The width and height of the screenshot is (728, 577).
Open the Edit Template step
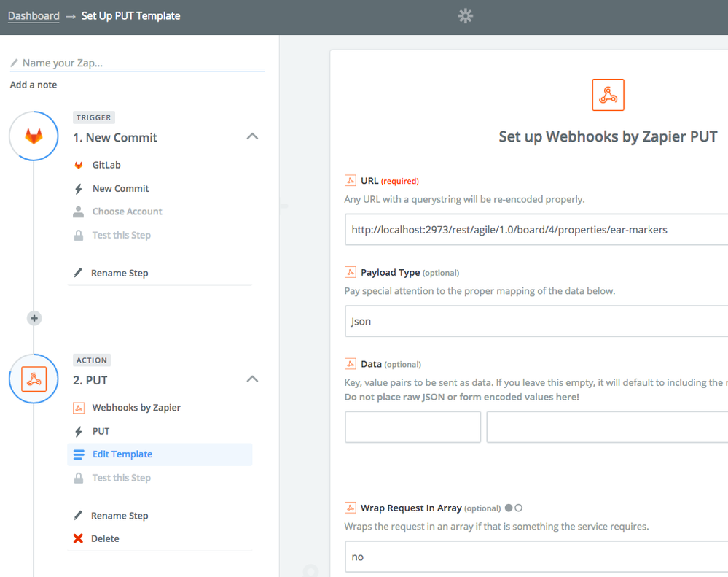[160, 454]
